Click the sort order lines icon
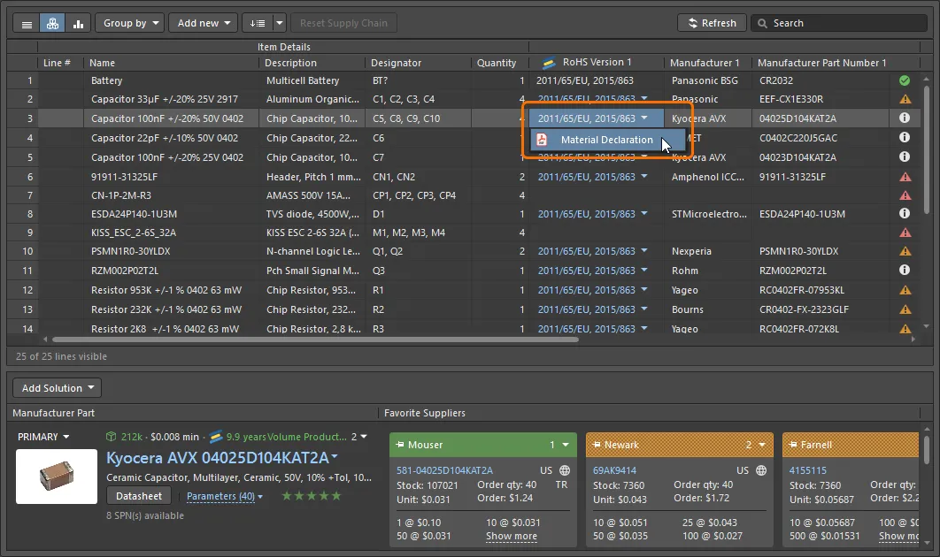Image resolution: width=940 pixels, height=557 pixels. pyautogui.click(x=257, y=23)
